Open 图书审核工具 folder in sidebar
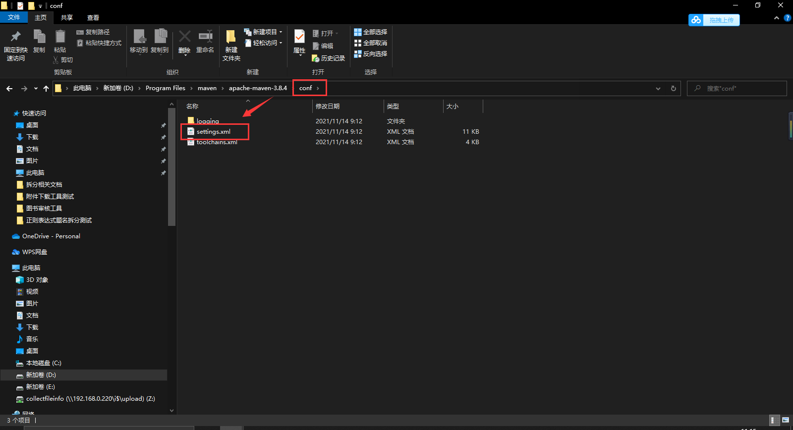Image resolution: width=793 pixels, height=430 pixels. (44, 209)
